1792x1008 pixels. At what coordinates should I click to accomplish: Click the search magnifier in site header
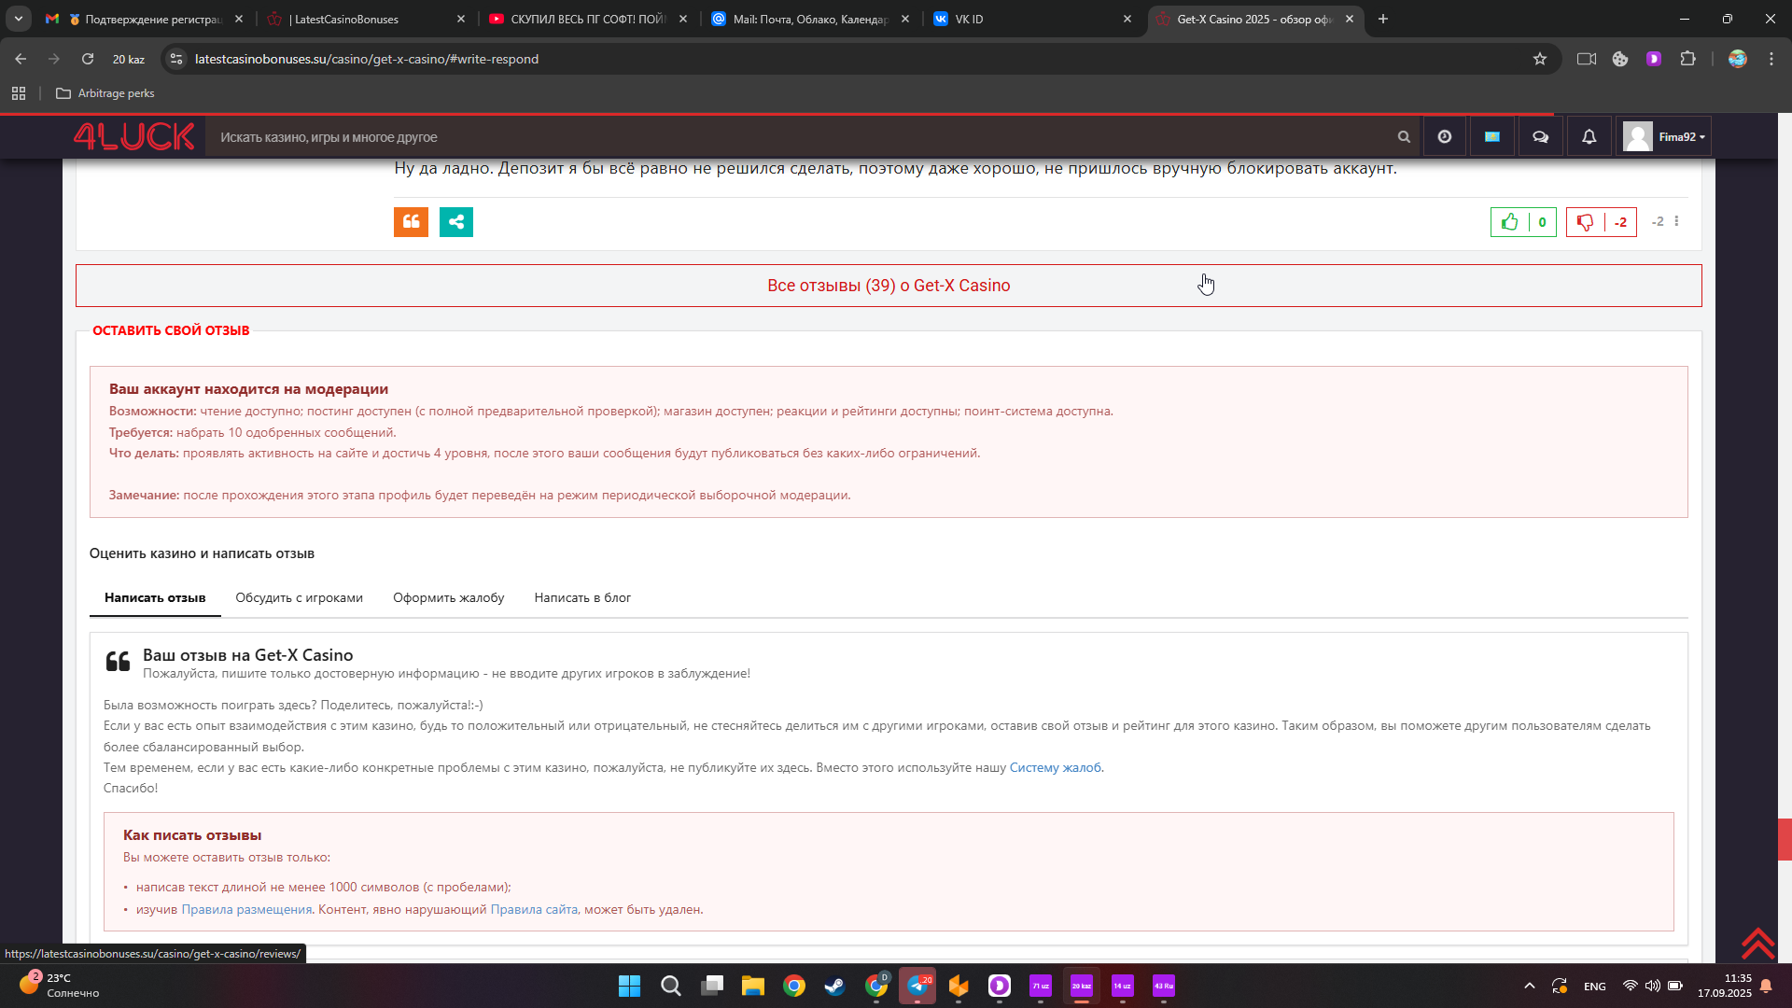(x=1404, y=137)
